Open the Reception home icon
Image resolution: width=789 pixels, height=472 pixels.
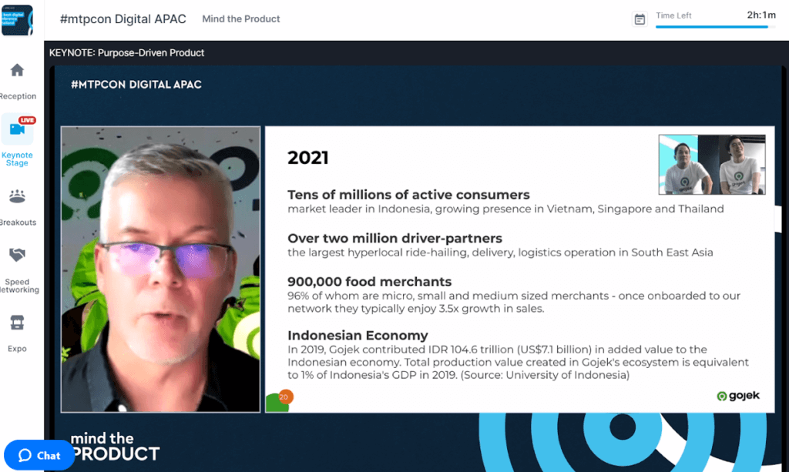pyautogui.click(x=17, y=71)
